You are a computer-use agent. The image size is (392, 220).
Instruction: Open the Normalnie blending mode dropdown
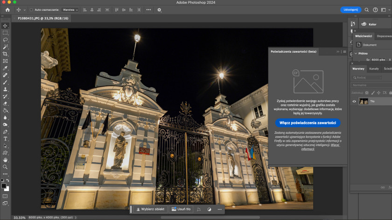click(x=371, y=85)
